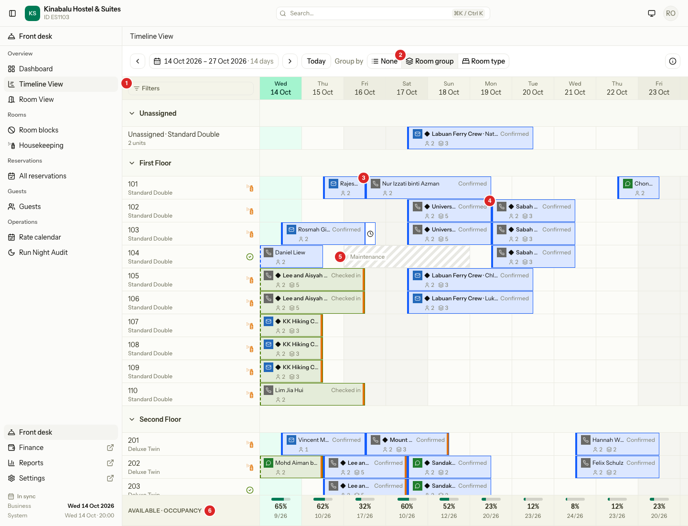This screenshot has width=688, height=526.
Task: Click housekeeping icon for room 201
Action: (x=250, y=444)
